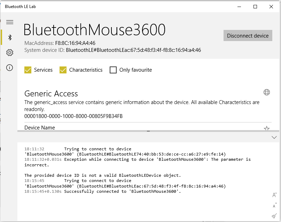
Task: Minimize the Bluetooth LE Lab window
Action: 239,7
